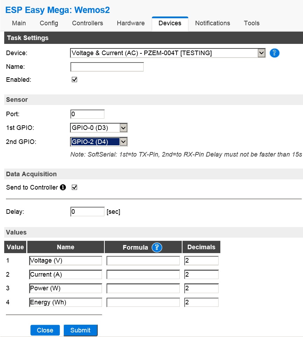Open the 2nd GPIO dropdown
Viewport: 303px width, 337px height.
click(x=99, y=142)
